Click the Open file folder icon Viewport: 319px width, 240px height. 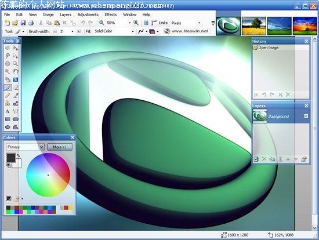15,23
